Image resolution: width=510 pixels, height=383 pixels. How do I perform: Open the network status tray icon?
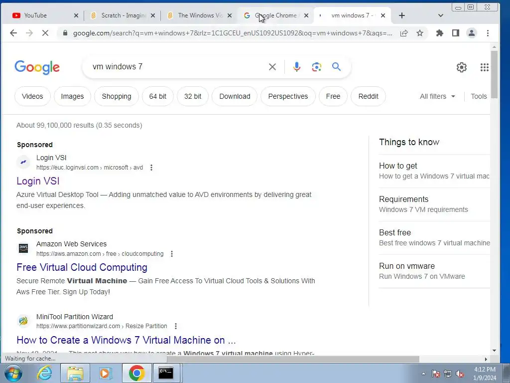[448, 374]
